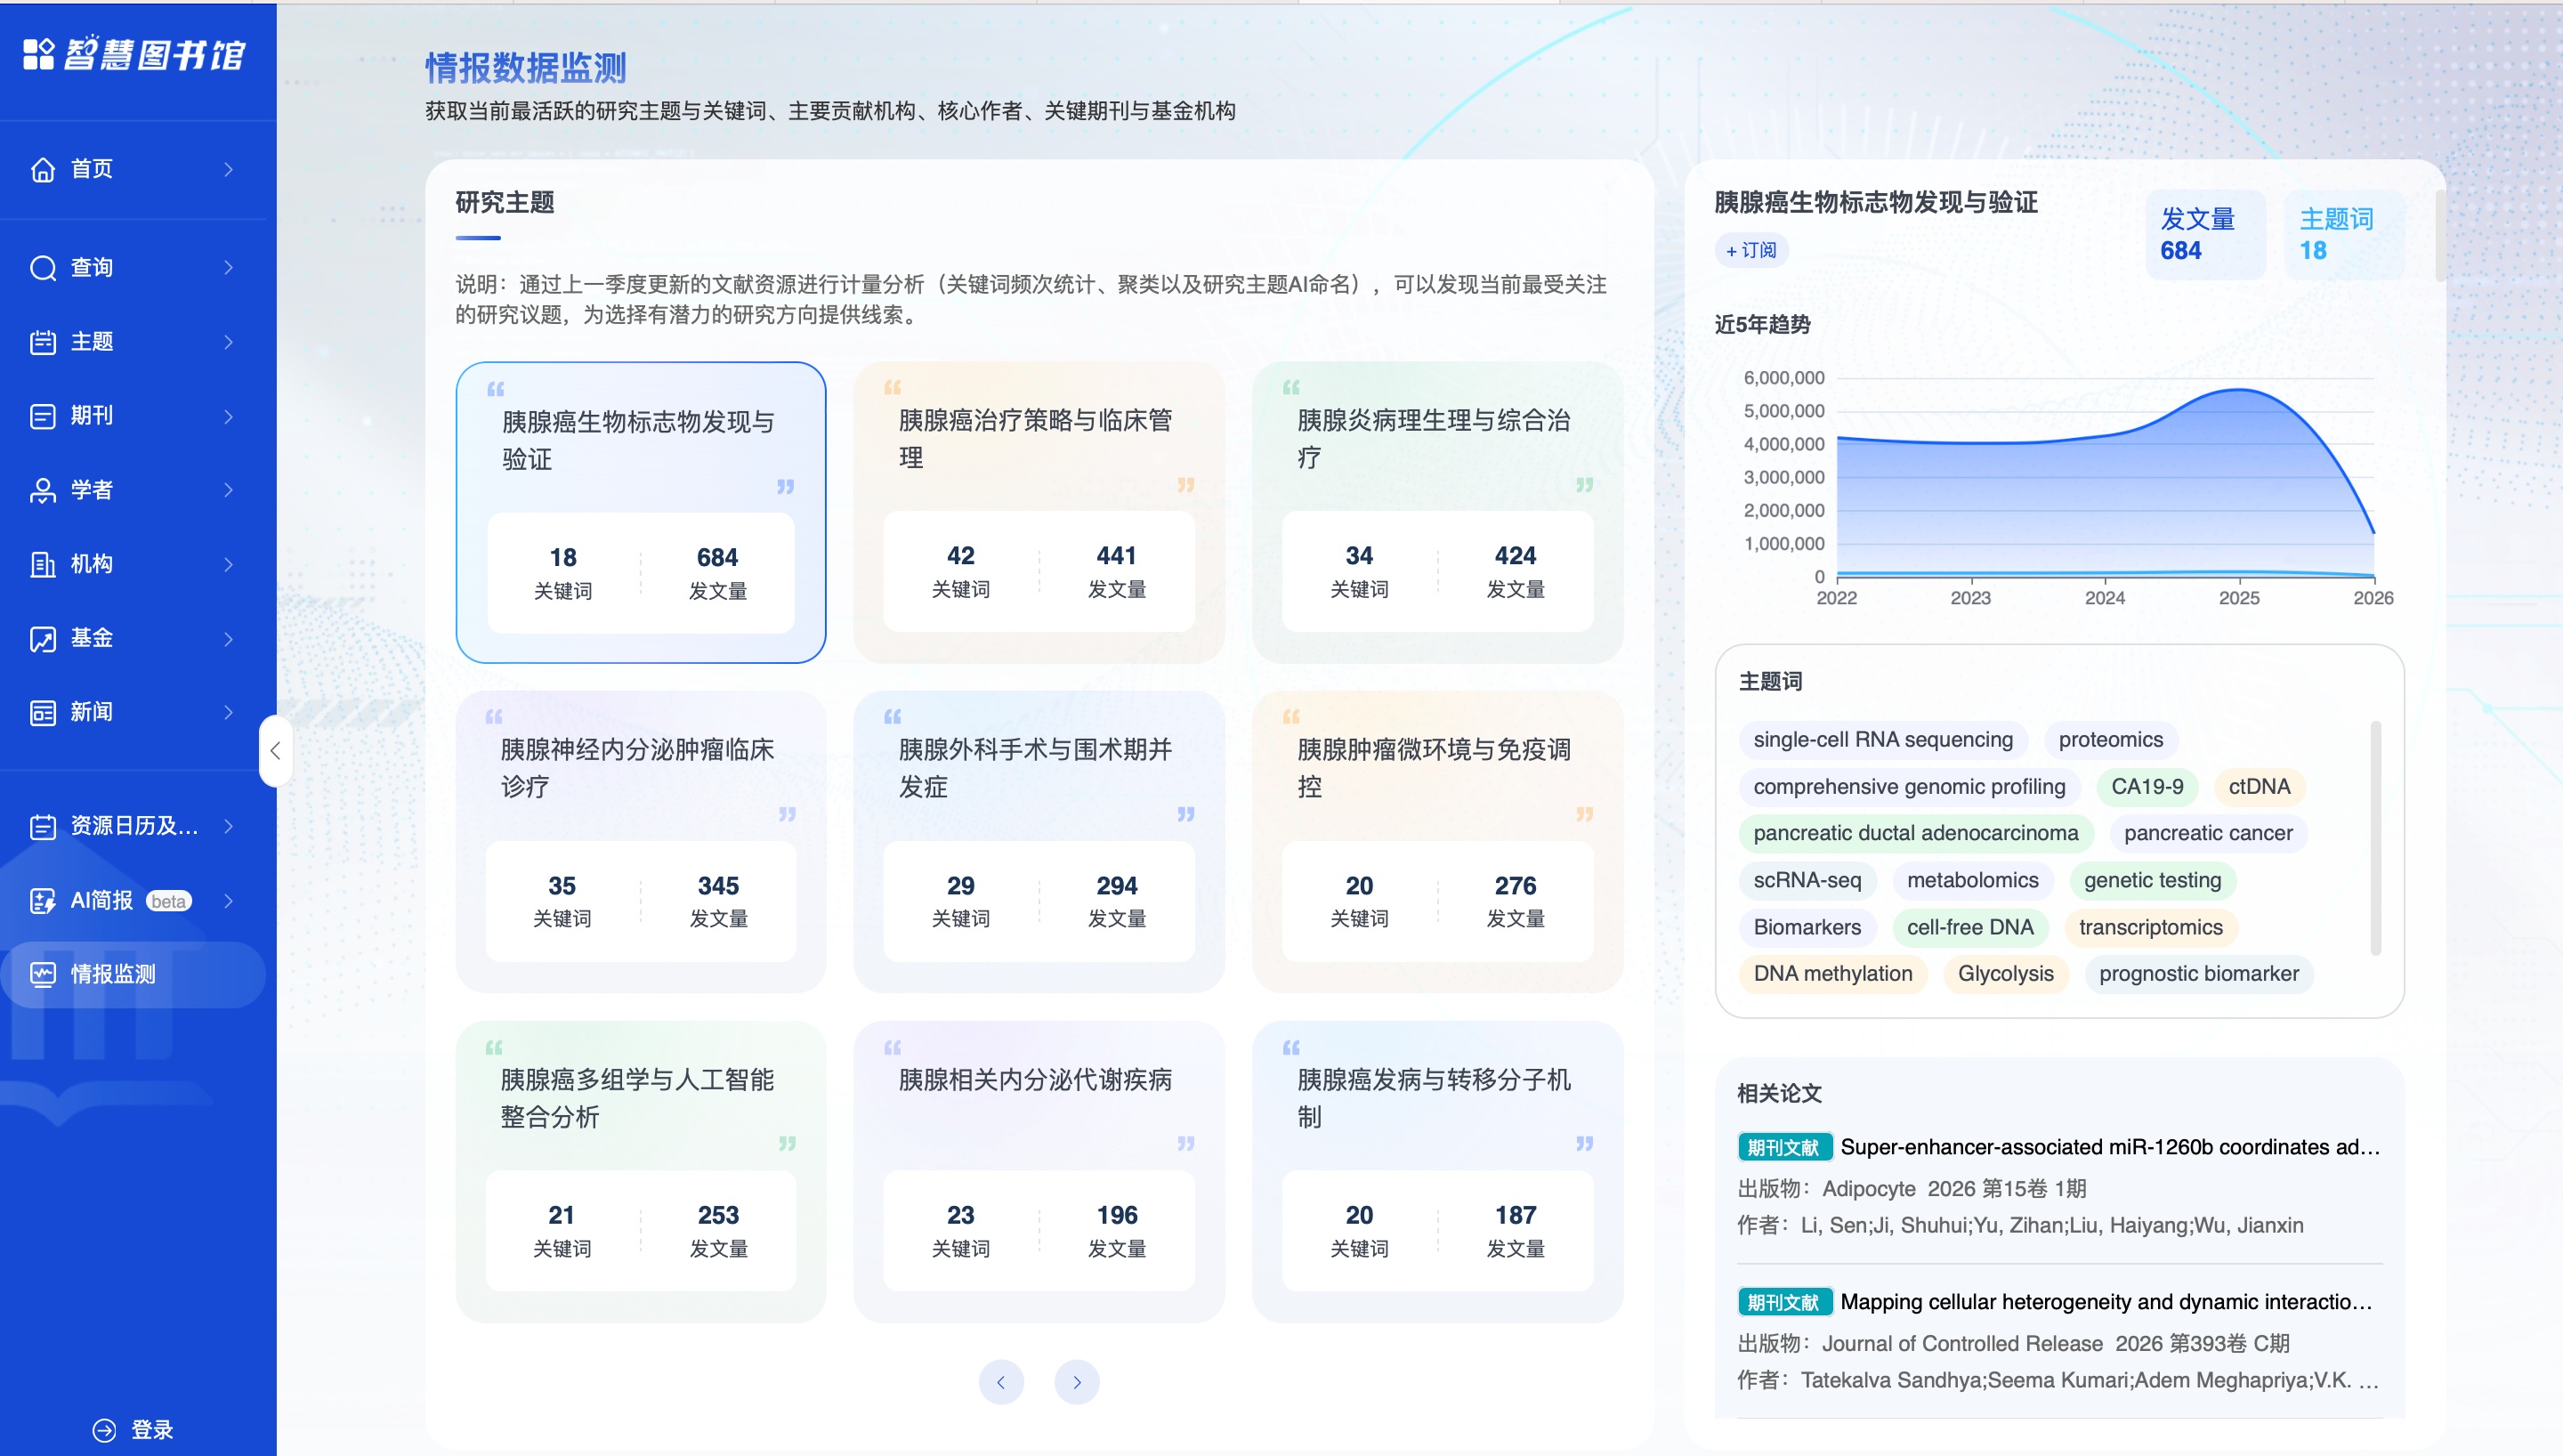Open paper Super-enhancer-associated miR-1260b coordinates
The width and height of the screenshot is (2563, 1456).
(x=2109, y=1147)
